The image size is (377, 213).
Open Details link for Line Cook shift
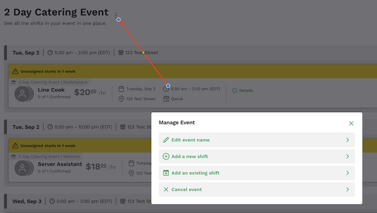pos(246,91)
